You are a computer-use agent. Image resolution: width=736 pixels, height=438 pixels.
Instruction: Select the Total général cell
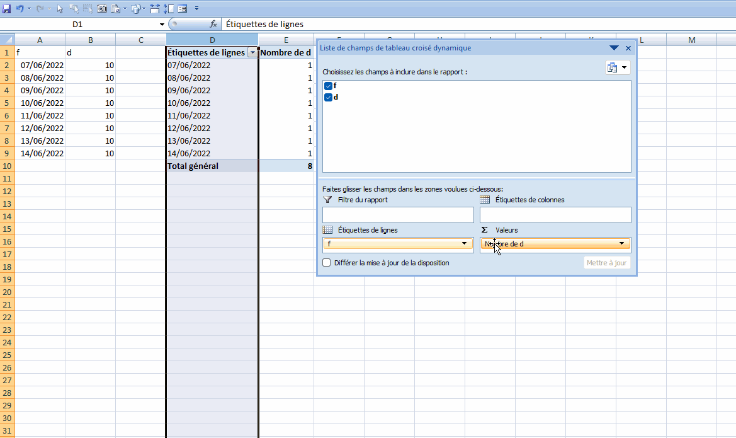[x=212, y=166]
